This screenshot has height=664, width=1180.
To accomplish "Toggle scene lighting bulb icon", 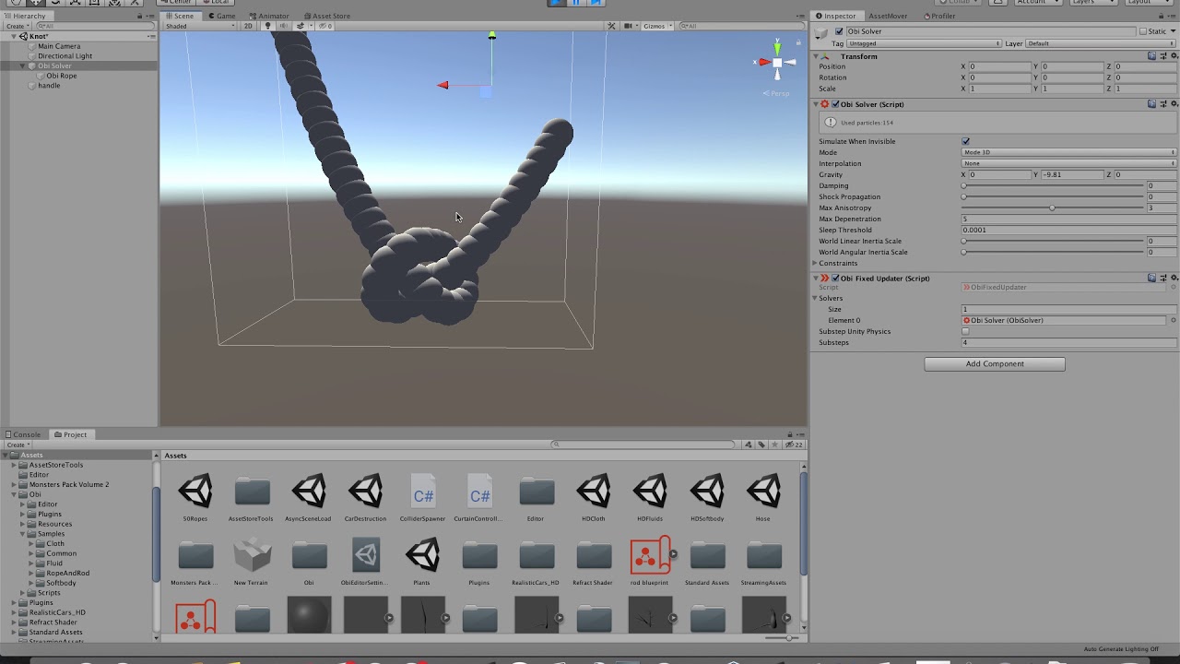I will click(x=268, y=26).
